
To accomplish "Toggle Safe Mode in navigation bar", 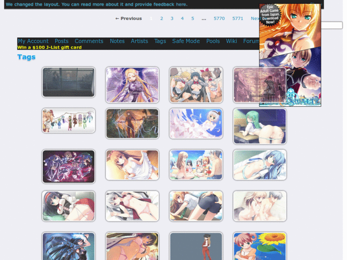I will (186, 41).
